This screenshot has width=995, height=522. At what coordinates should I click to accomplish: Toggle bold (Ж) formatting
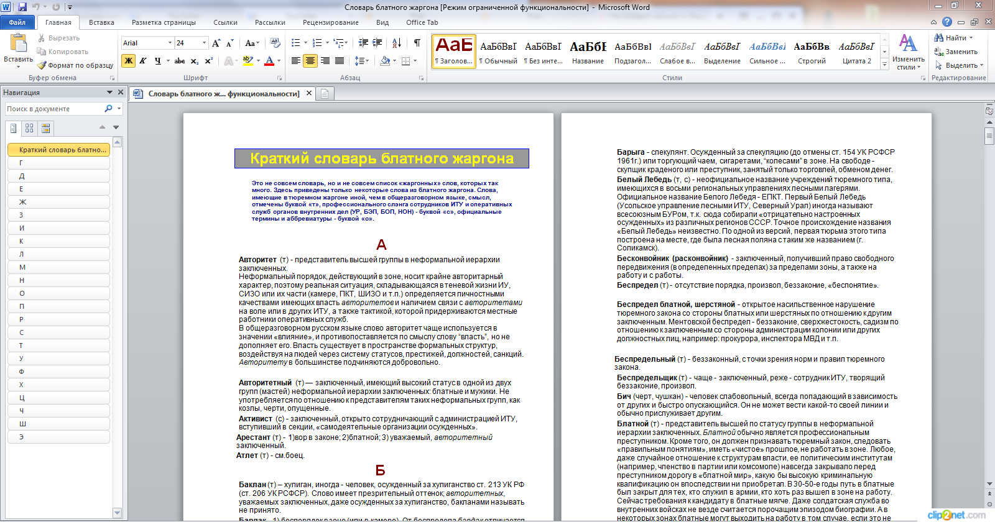tap(128, 61)
